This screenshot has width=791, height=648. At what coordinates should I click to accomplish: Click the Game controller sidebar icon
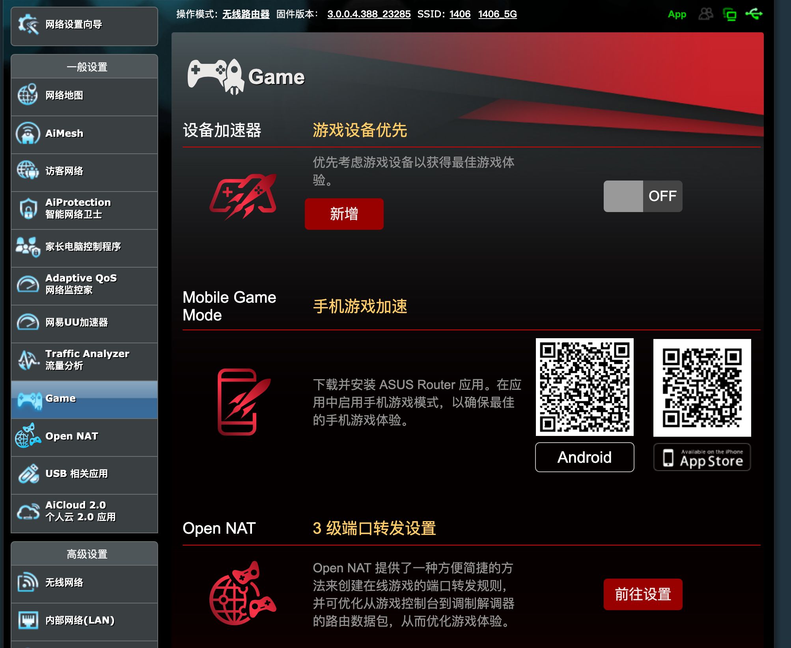[x=29, y=400]
